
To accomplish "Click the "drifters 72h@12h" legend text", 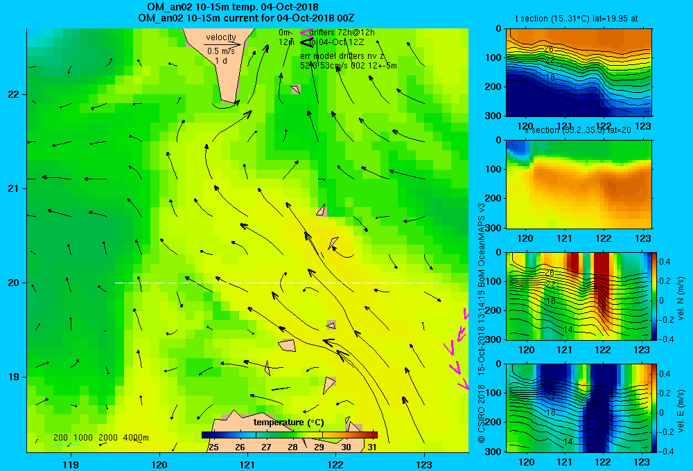I will point(342,33).
